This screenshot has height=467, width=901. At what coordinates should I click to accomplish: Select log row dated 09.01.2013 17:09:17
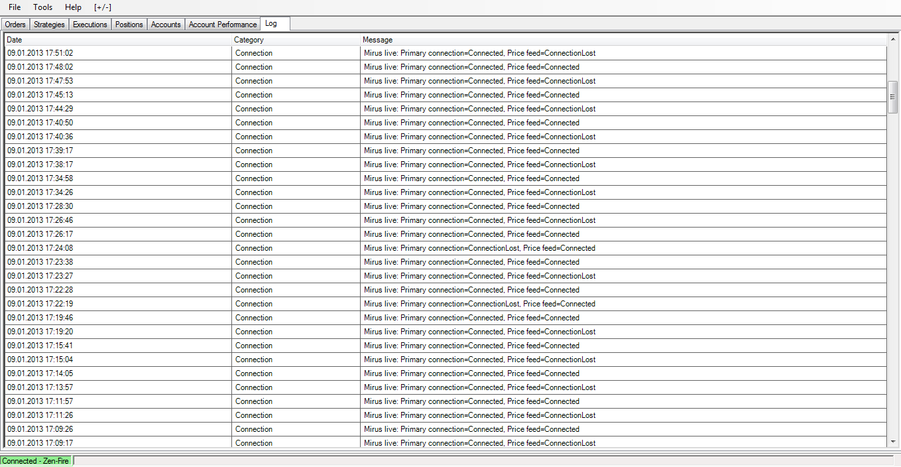point(446,442)
